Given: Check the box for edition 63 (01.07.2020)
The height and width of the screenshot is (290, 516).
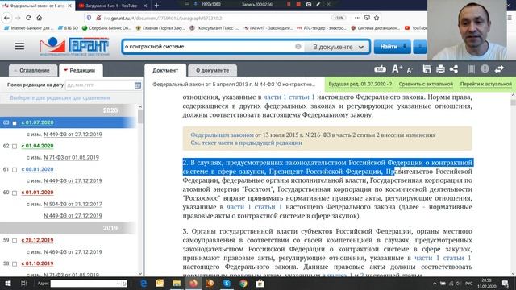Looking at the screenshot, I should point(15,123).
